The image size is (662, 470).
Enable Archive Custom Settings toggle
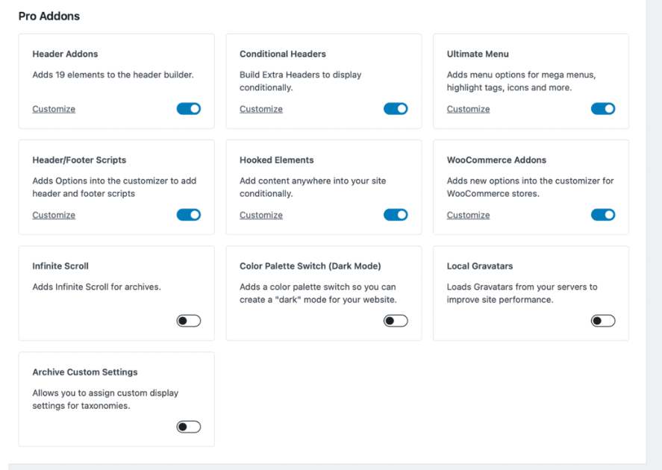(189, 427)
